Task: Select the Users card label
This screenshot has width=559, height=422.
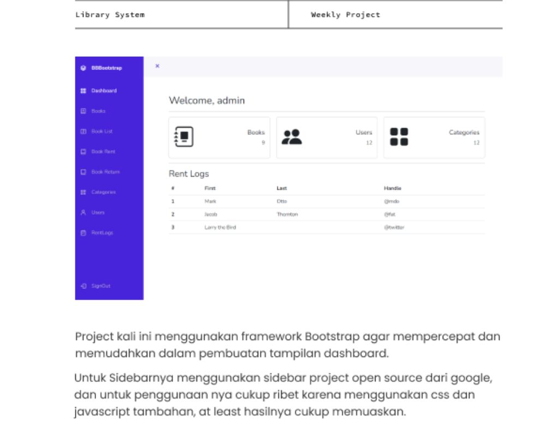Action: click(364, 133)
